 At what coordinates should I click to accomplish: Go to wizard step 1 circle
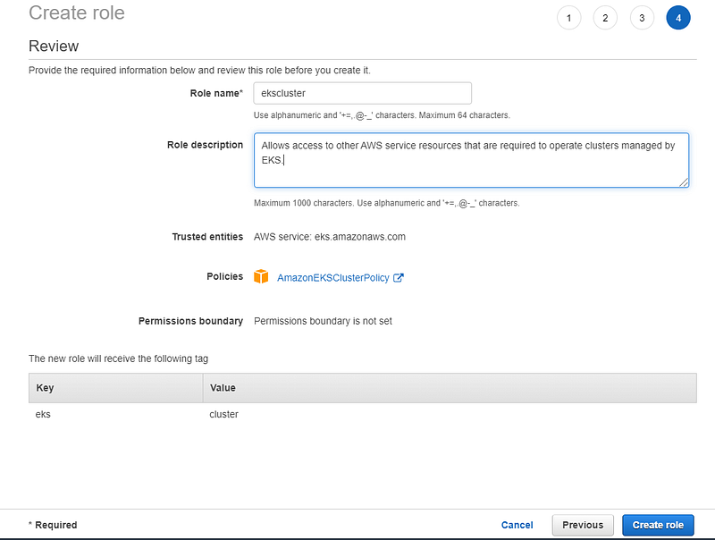pyautogui.click(x=568, y=18)
